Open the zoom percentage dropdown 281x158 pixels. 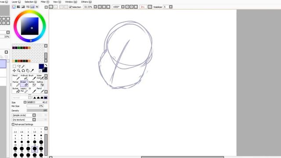click(x=96, y=7)
